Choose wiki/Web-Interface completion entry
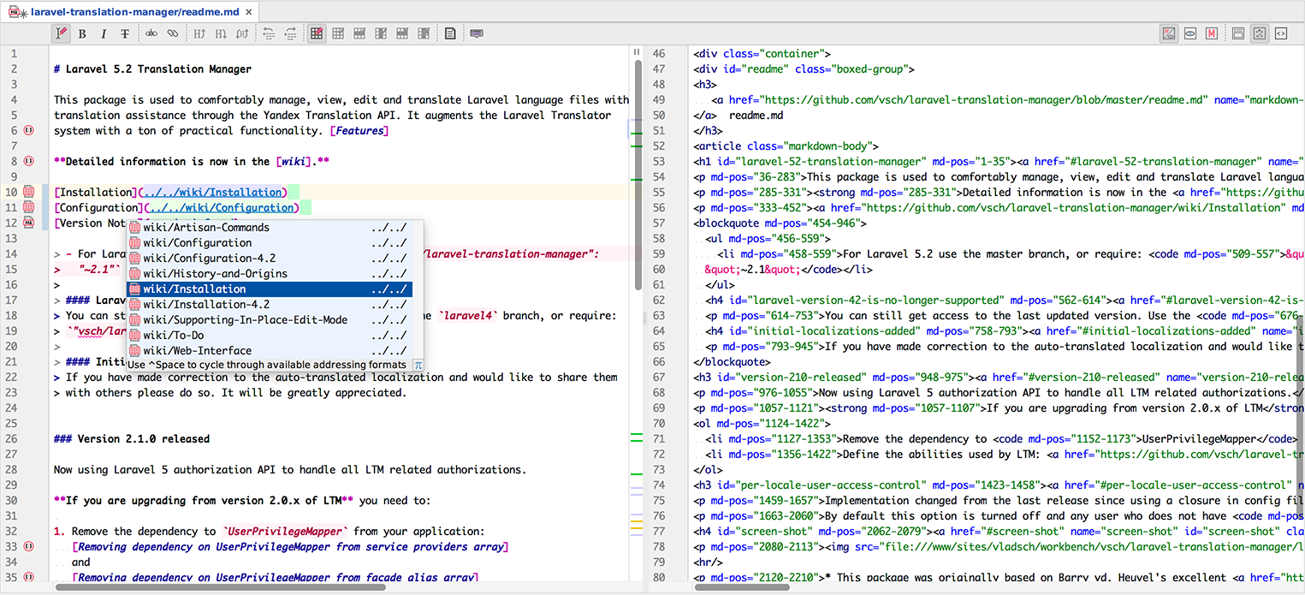Viewport: 1305px width, 595px height. tap(270, 351)
